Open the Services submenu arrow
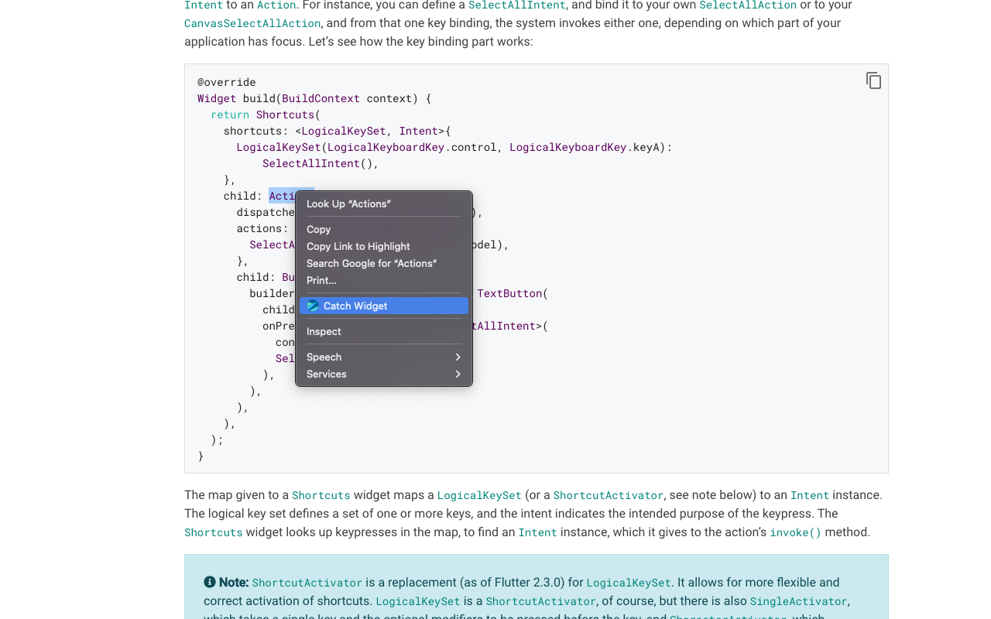Image resolution: width=991 pixels, height=619 pixels. coord(458,374)
